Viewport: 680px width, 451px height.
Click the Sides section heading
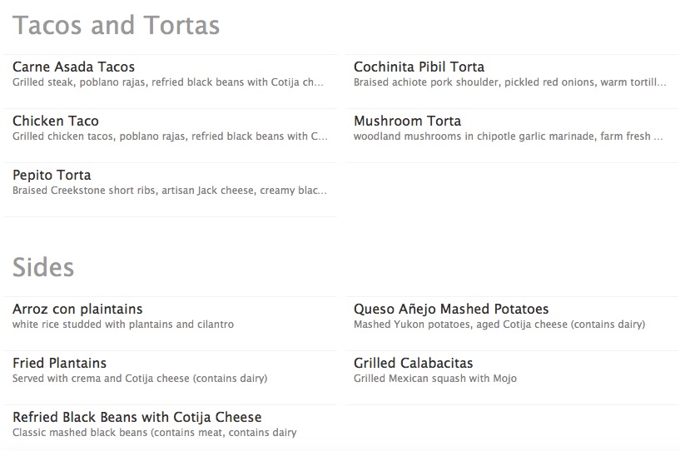pos(43,267)
